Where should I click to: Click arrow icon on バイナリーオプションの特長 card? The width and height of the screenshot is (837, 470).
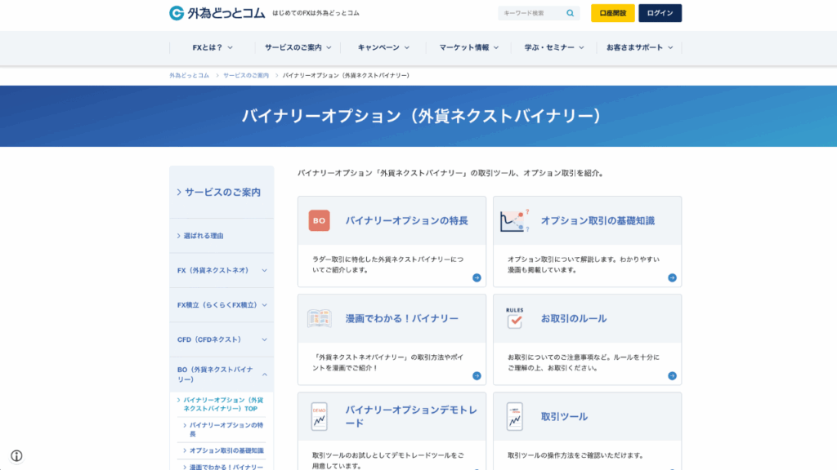[477, 277]
